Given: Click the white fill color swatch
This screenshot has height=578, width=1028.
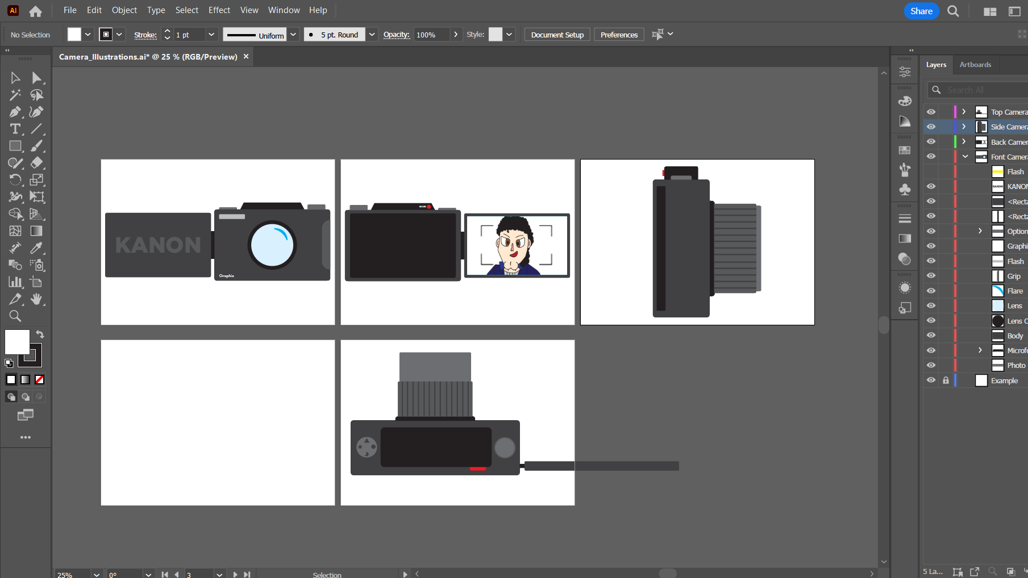Looking at the screenshot, I should pos(17,342).
